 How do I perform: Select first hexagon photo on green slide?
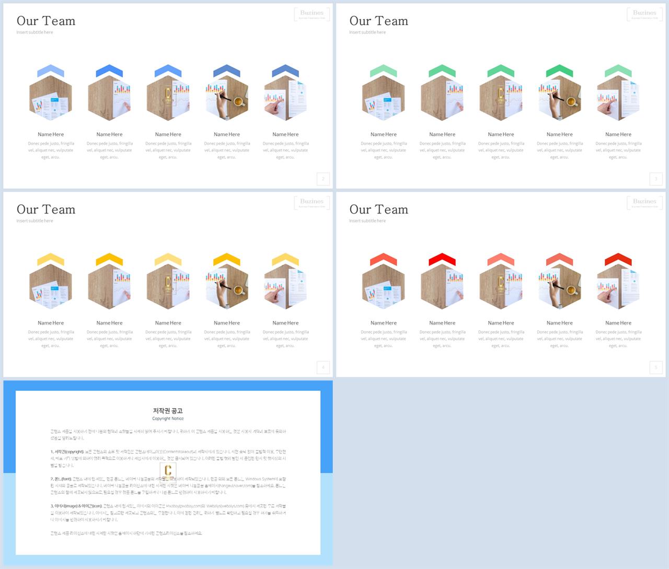tap(384, 98)
